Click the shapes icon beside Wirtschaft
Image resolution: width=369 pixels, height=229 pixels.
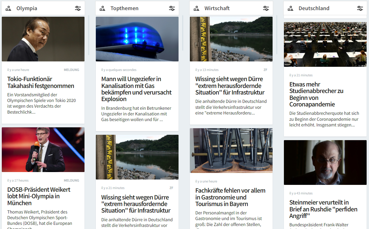pos(196,8)
